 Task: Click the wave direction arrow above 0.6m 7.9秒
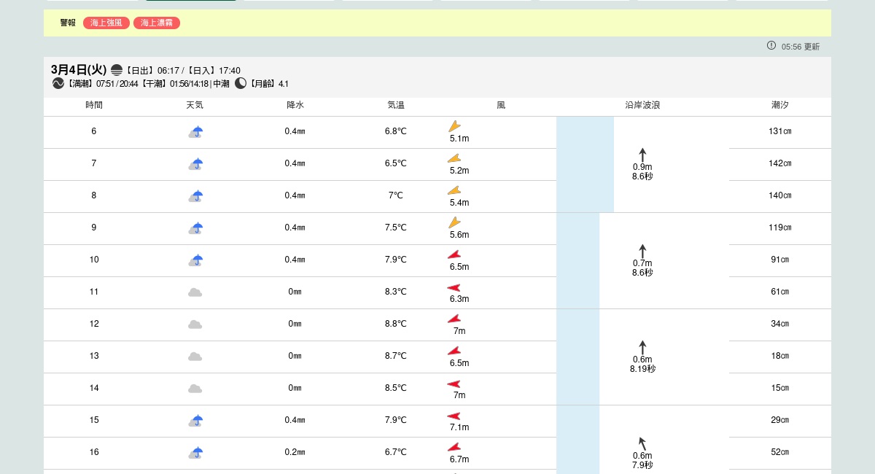point(642,443)
